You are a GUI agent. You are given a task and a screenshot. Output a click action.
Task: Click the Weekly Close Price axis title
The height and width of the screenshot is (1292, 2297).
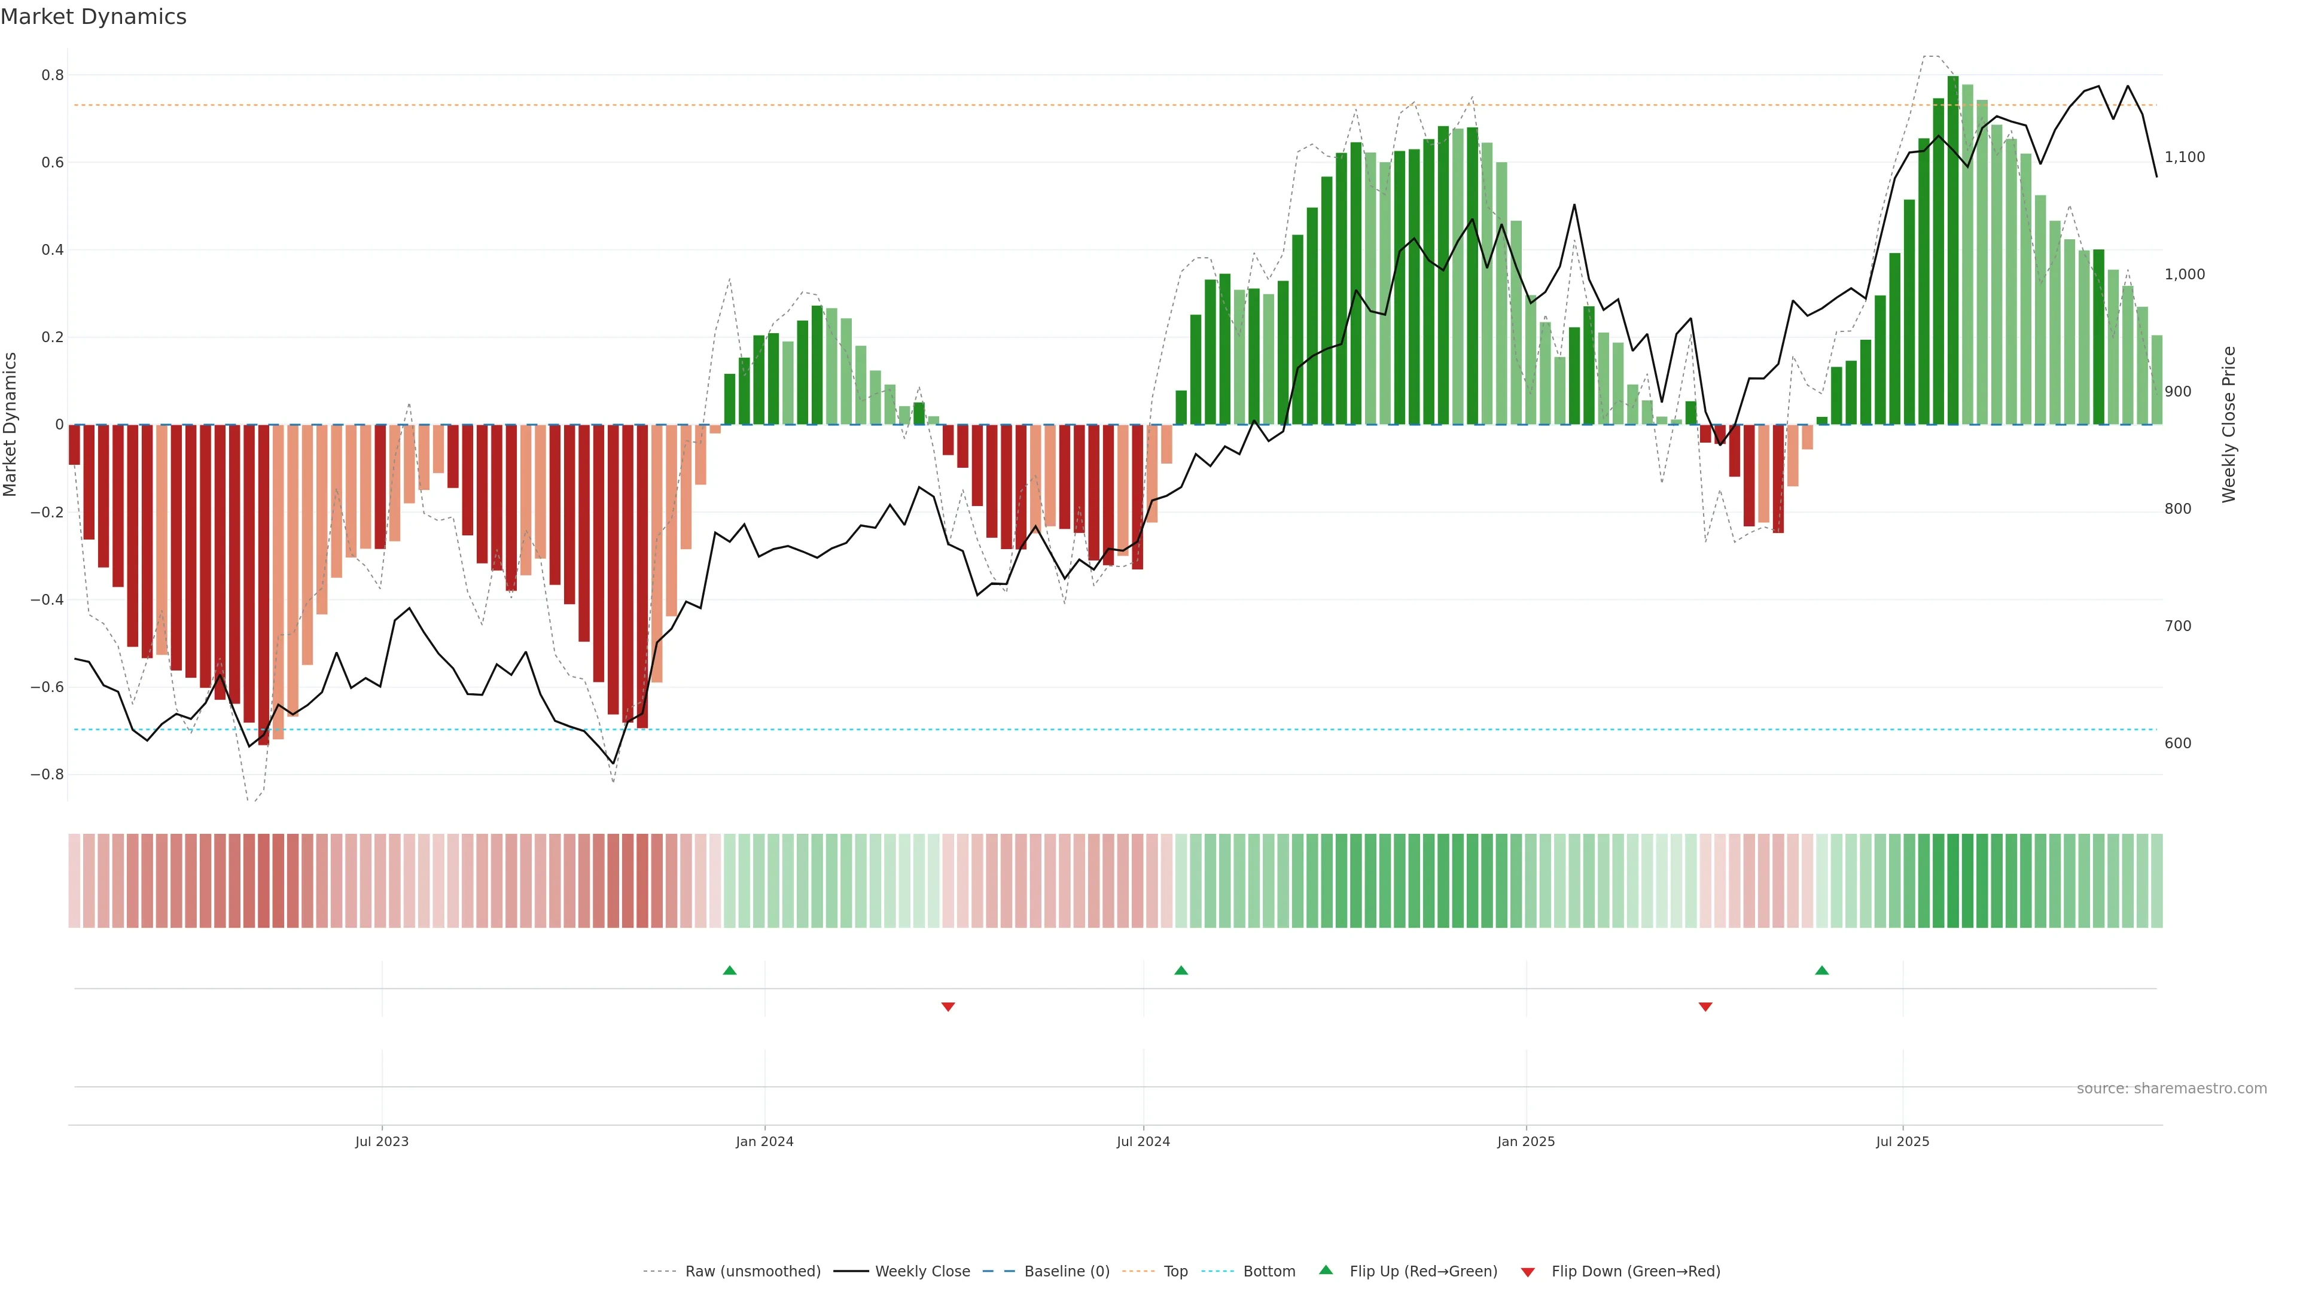[x=2228, y=425]
